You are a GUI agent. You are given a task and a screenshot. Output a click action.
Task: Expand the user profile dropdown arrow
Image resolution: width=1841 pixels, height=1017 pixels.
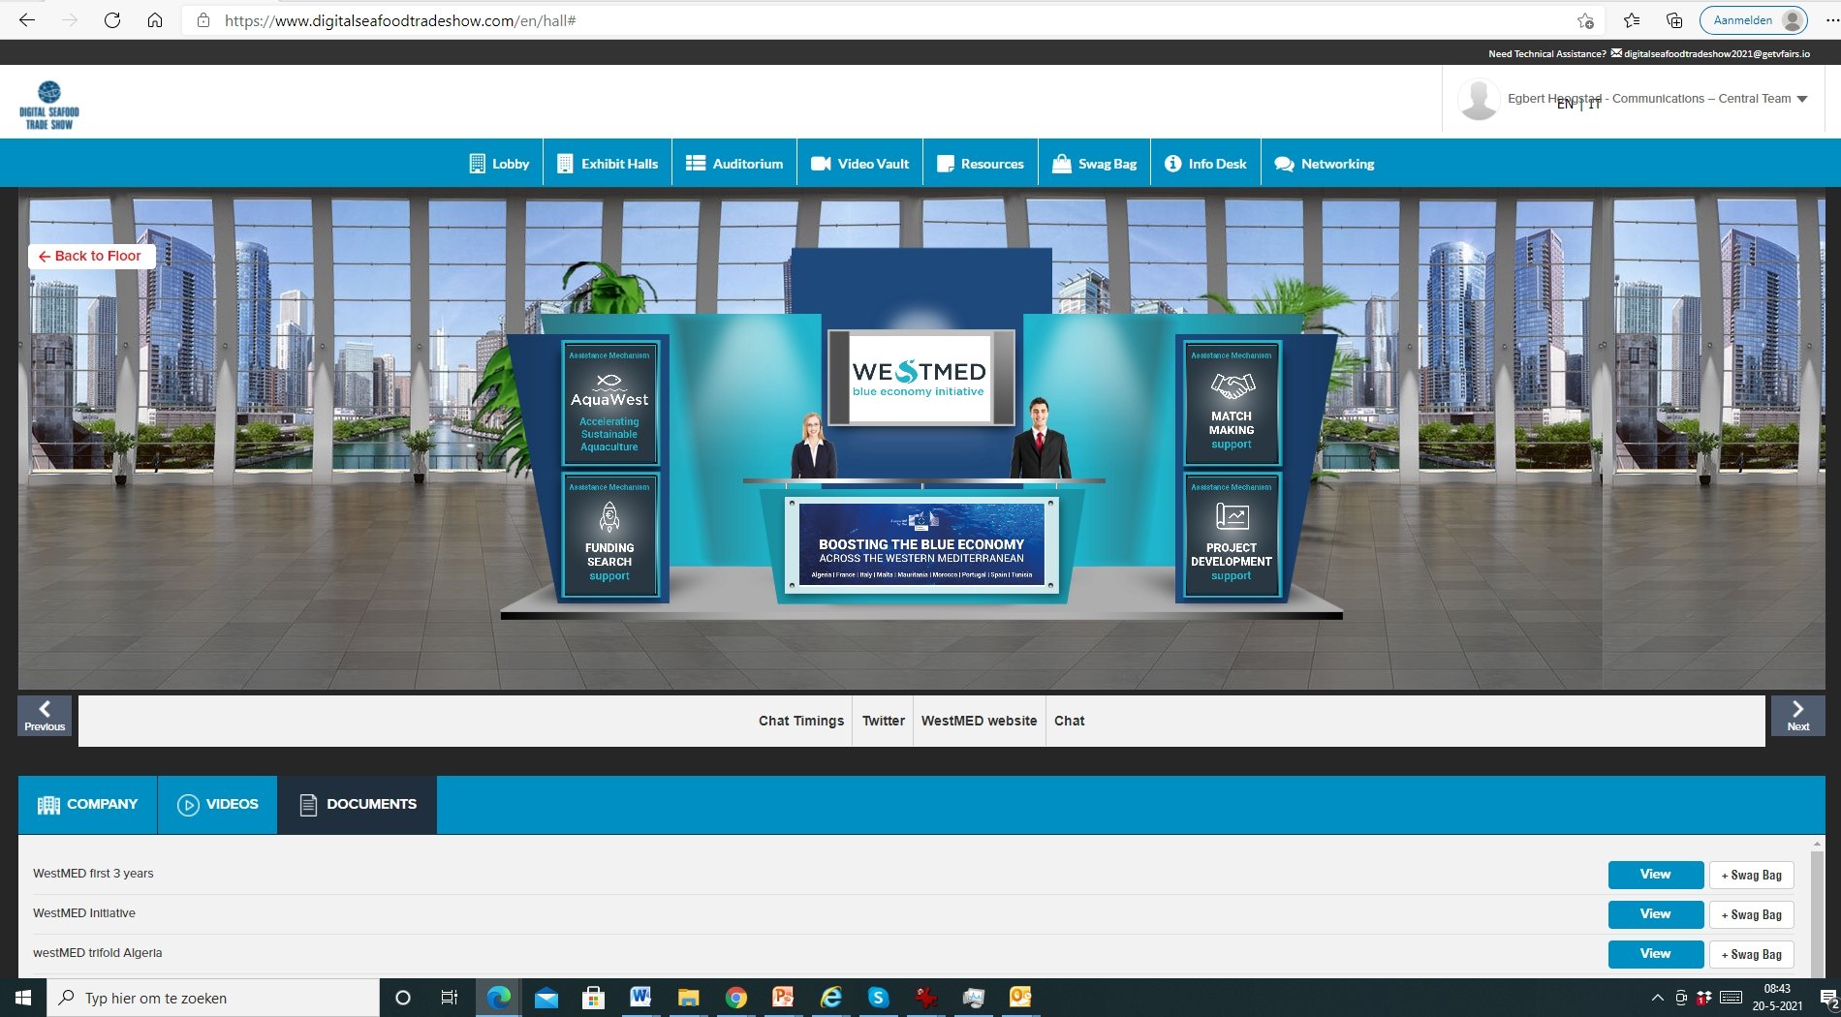click(1802, 99)
